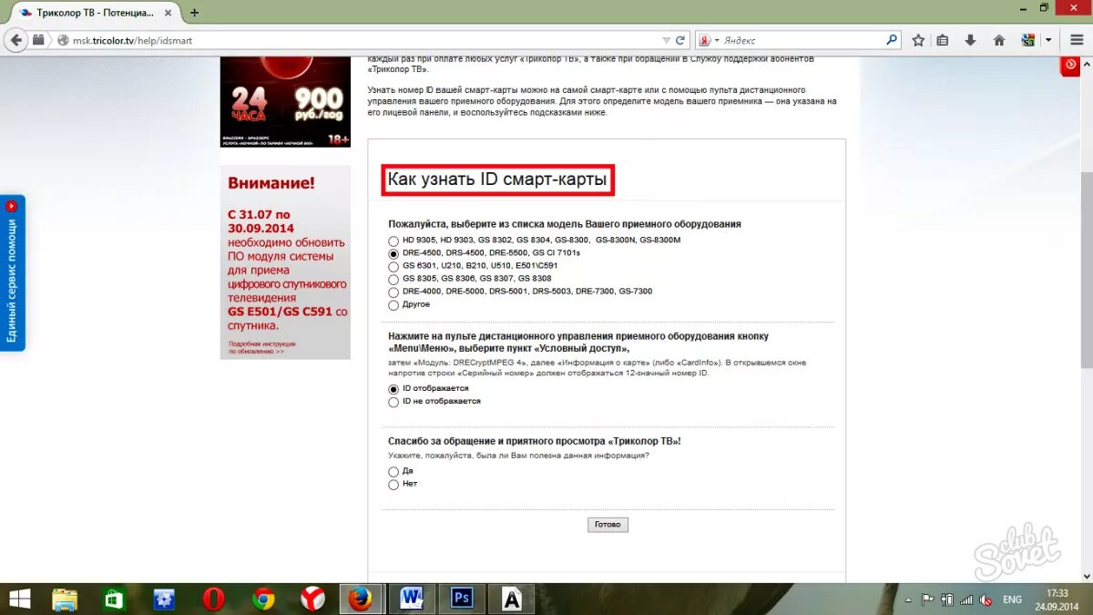Go to Firefox Home icon
This screenshot has width=1093, height=615.
pyautogui.click(x=999, y=40)
